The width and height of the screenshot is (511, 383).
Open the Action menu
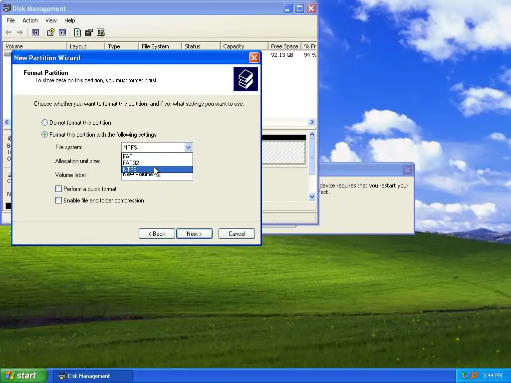click(30, 20)
